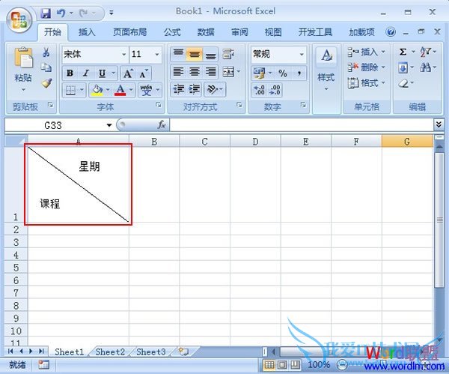Apply comma style
This screenshot has width=449, height=374.
[x=299, y=73]
